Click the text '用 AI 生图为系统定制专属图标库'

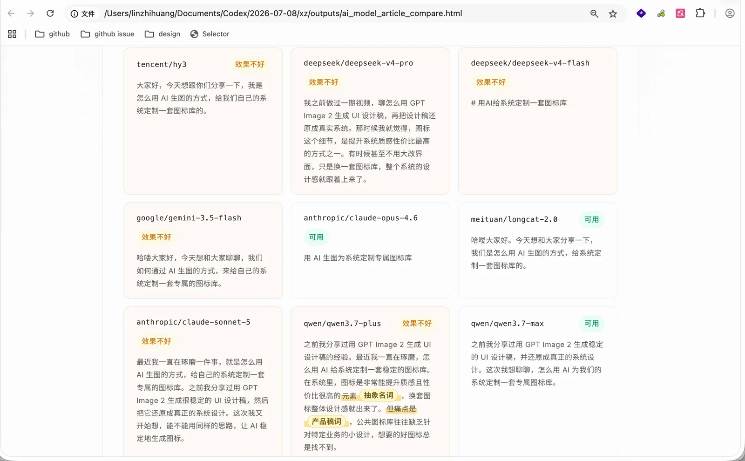pos(358,258)
